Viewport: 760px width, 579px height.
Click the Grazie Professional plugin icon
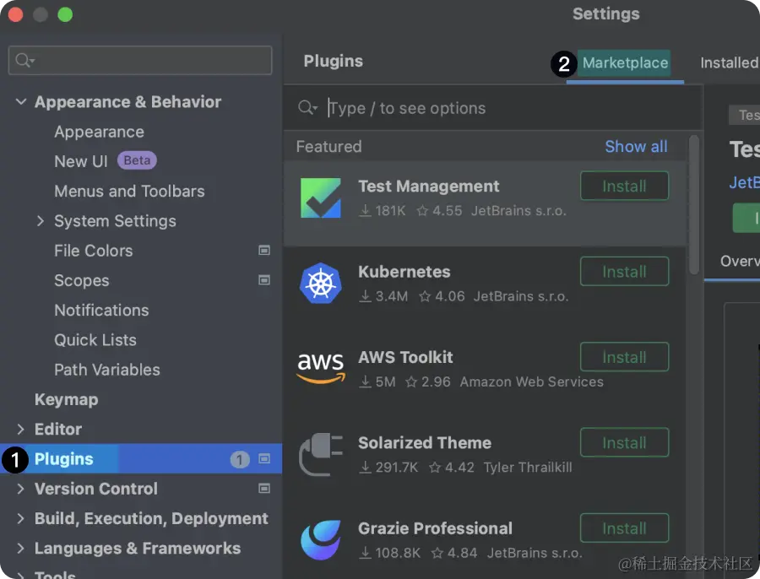(320, 540)
